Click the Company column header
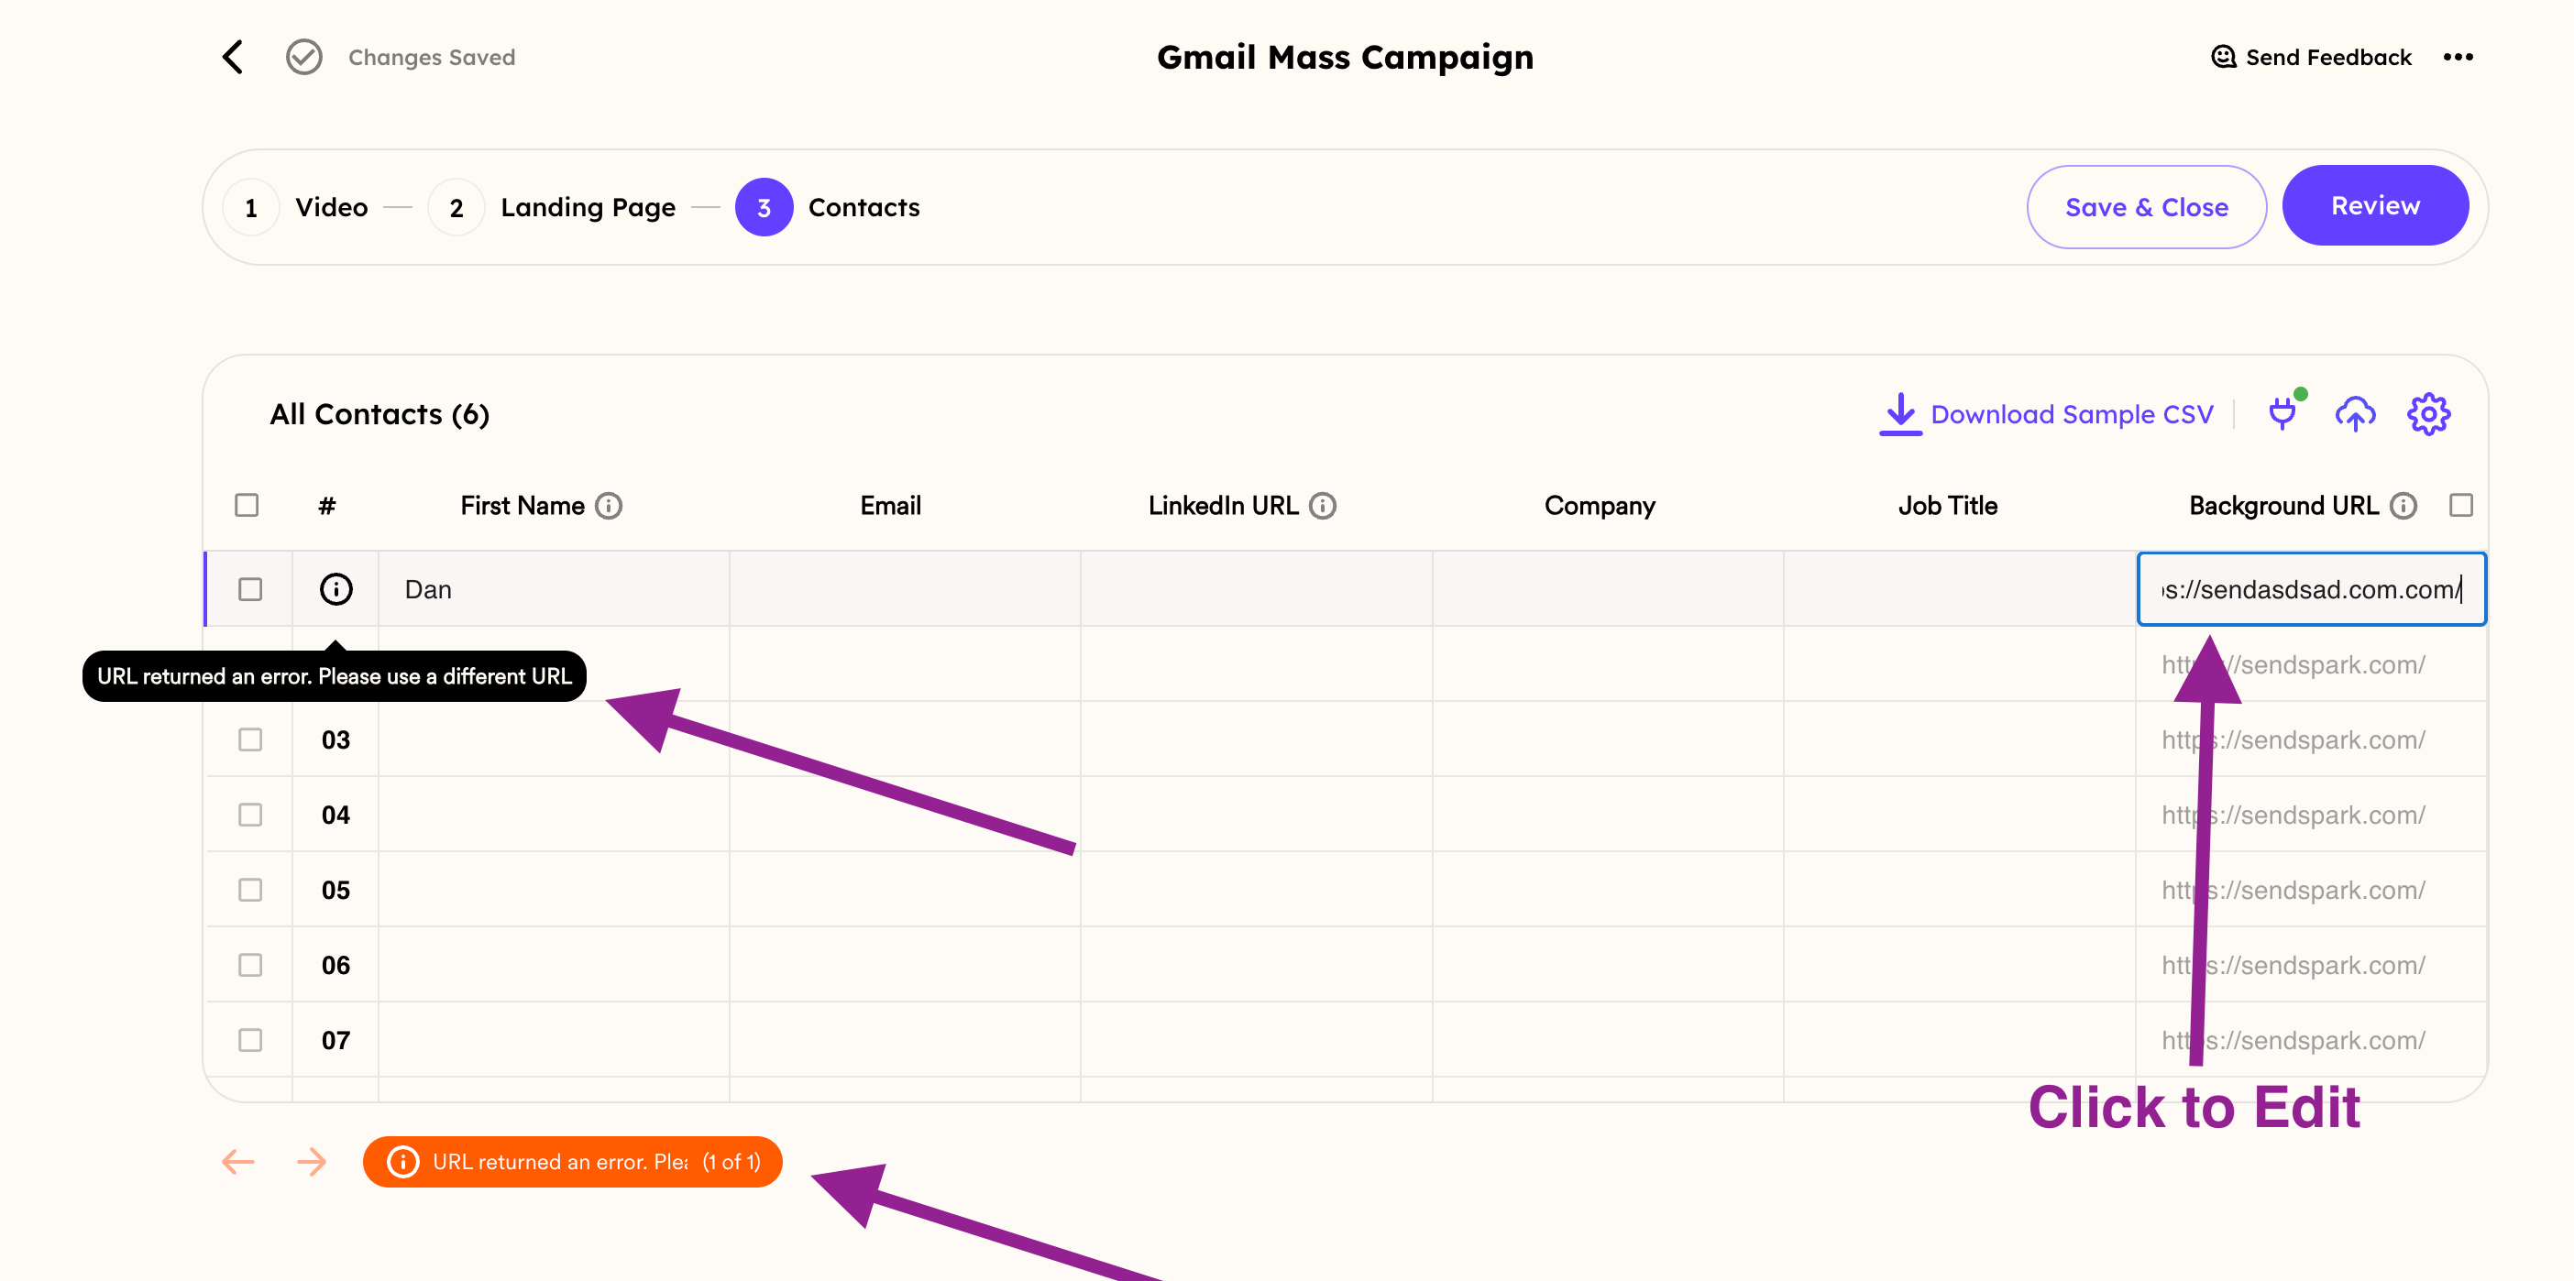 click(x=1600, y=506)
